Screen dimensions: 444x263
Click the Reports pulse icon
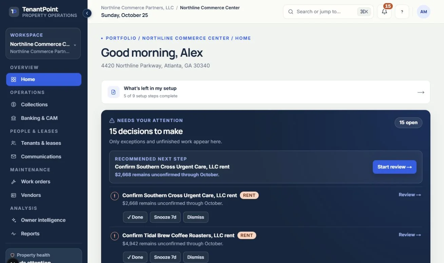(x=14, y=234)
